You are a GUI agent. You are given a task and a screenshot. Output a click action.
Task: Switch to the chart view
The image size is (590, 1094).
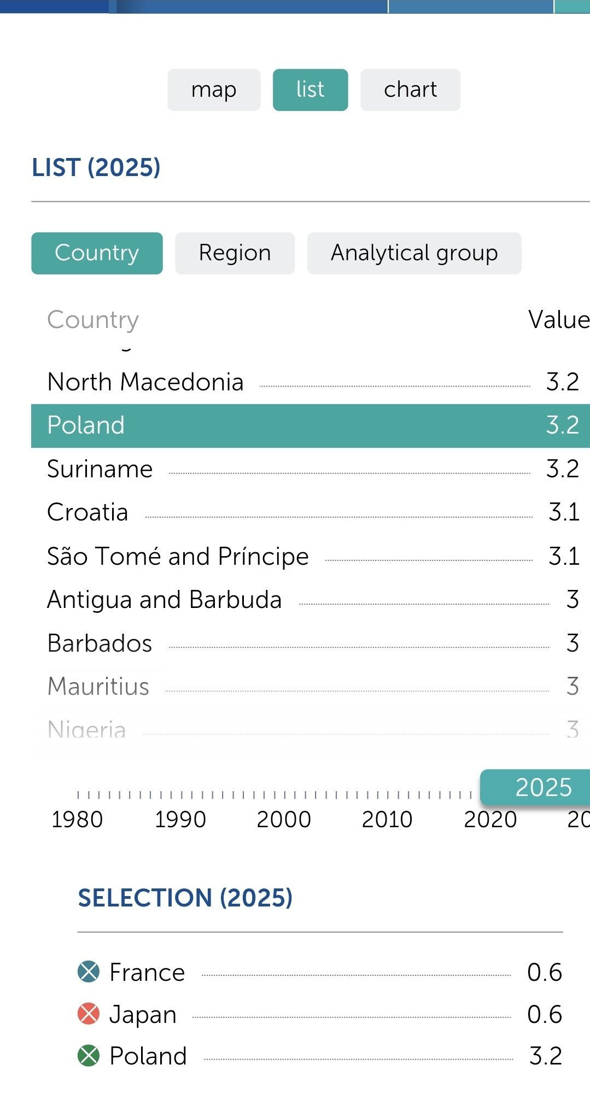point(410,90)
